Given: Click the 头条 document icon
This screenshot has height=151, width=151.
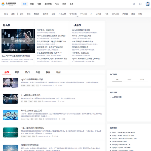Looking at the screenshot, I should point(4,25).
